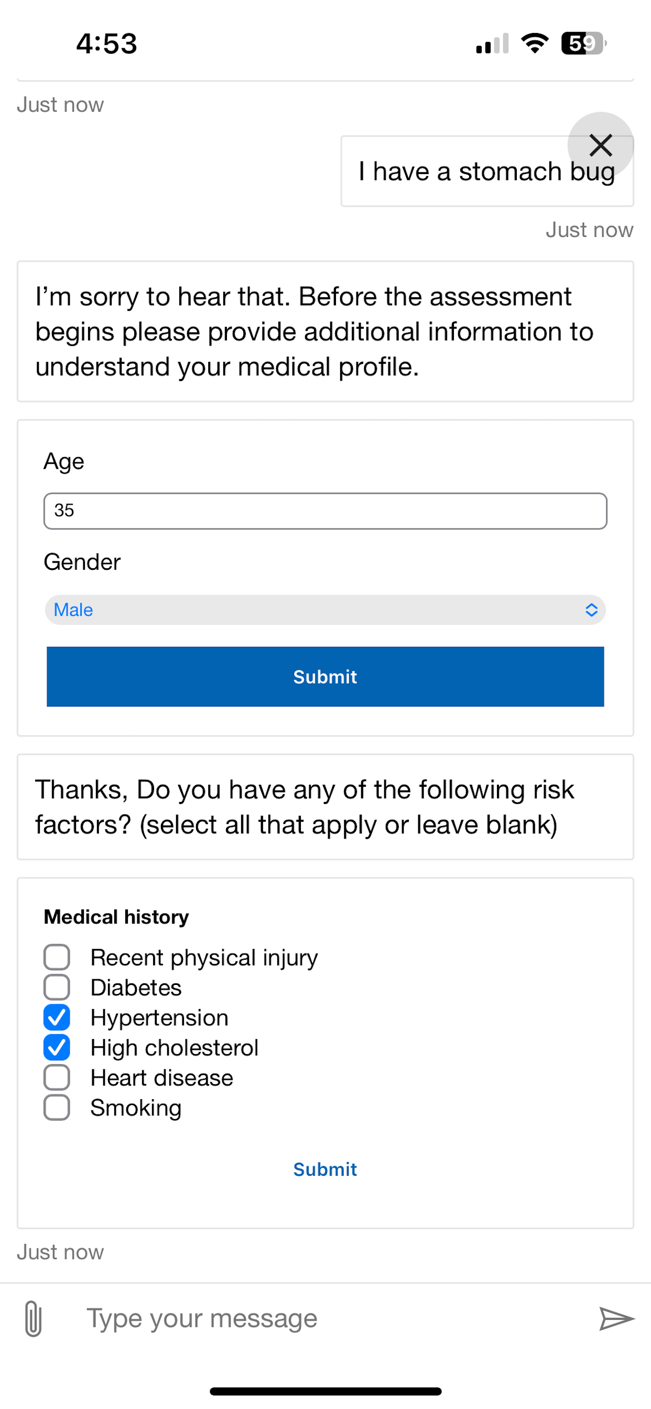Viewport: 651px width, 1409px height.
Task: Check the Diabetes checkbox
Action: click(x=57, y=987)
